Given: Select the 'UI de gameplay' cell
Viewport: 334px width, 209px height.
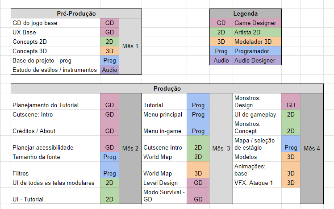Looking at the screenshot, I should click(x=257, y=114).
